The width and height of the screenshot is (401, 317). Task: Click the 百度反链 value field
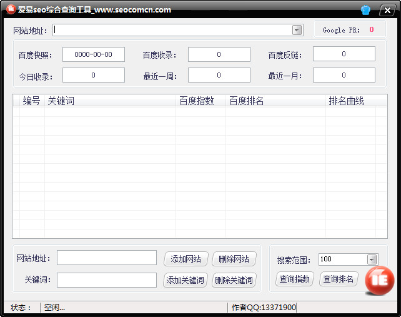pos(344,54)
